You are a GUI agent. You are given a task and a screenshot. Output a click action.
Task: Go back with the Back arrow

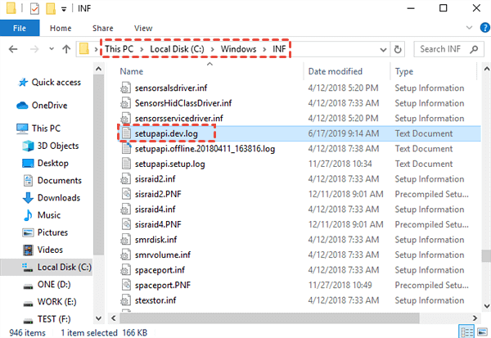(13, 49)
